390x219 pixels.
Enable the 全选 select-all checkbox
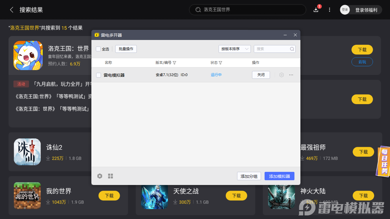pyautogui.click(x=98, y=49)
